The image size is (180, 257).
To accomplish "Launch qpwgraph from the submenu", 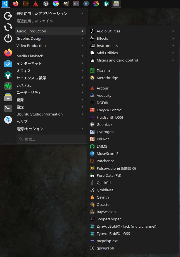I will 133,248.
